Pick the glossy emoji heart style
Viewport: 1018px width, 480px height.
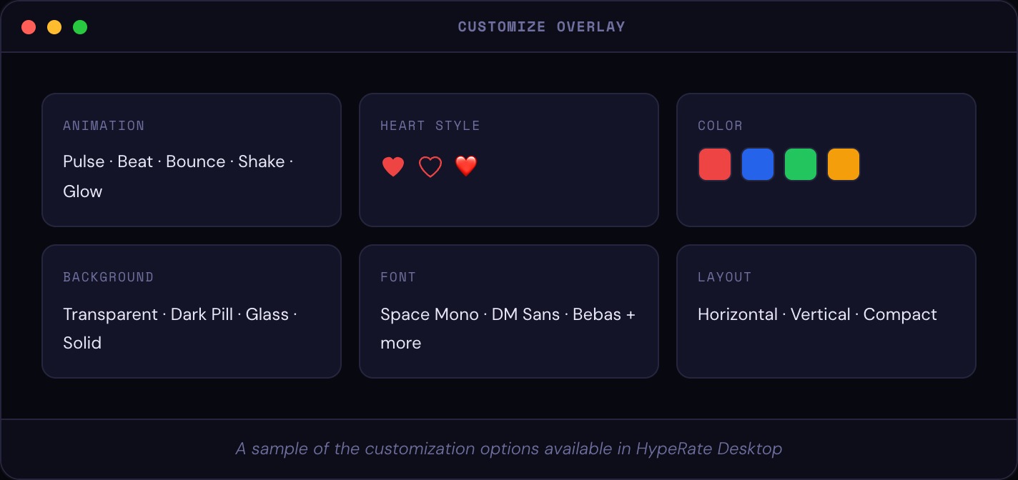click(x=466, y=166)
